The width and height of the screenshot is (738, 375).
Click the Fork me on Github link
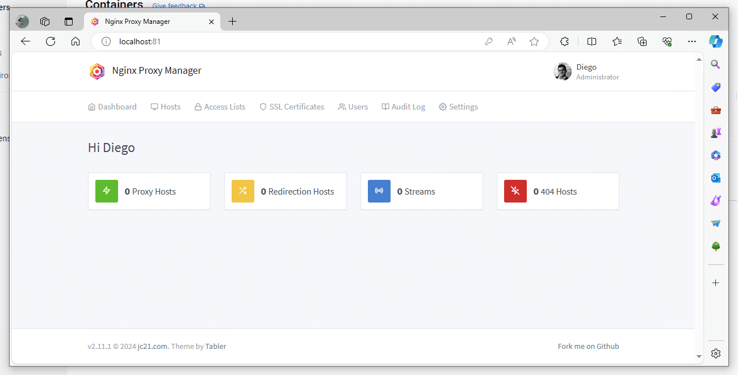[588, 346]
